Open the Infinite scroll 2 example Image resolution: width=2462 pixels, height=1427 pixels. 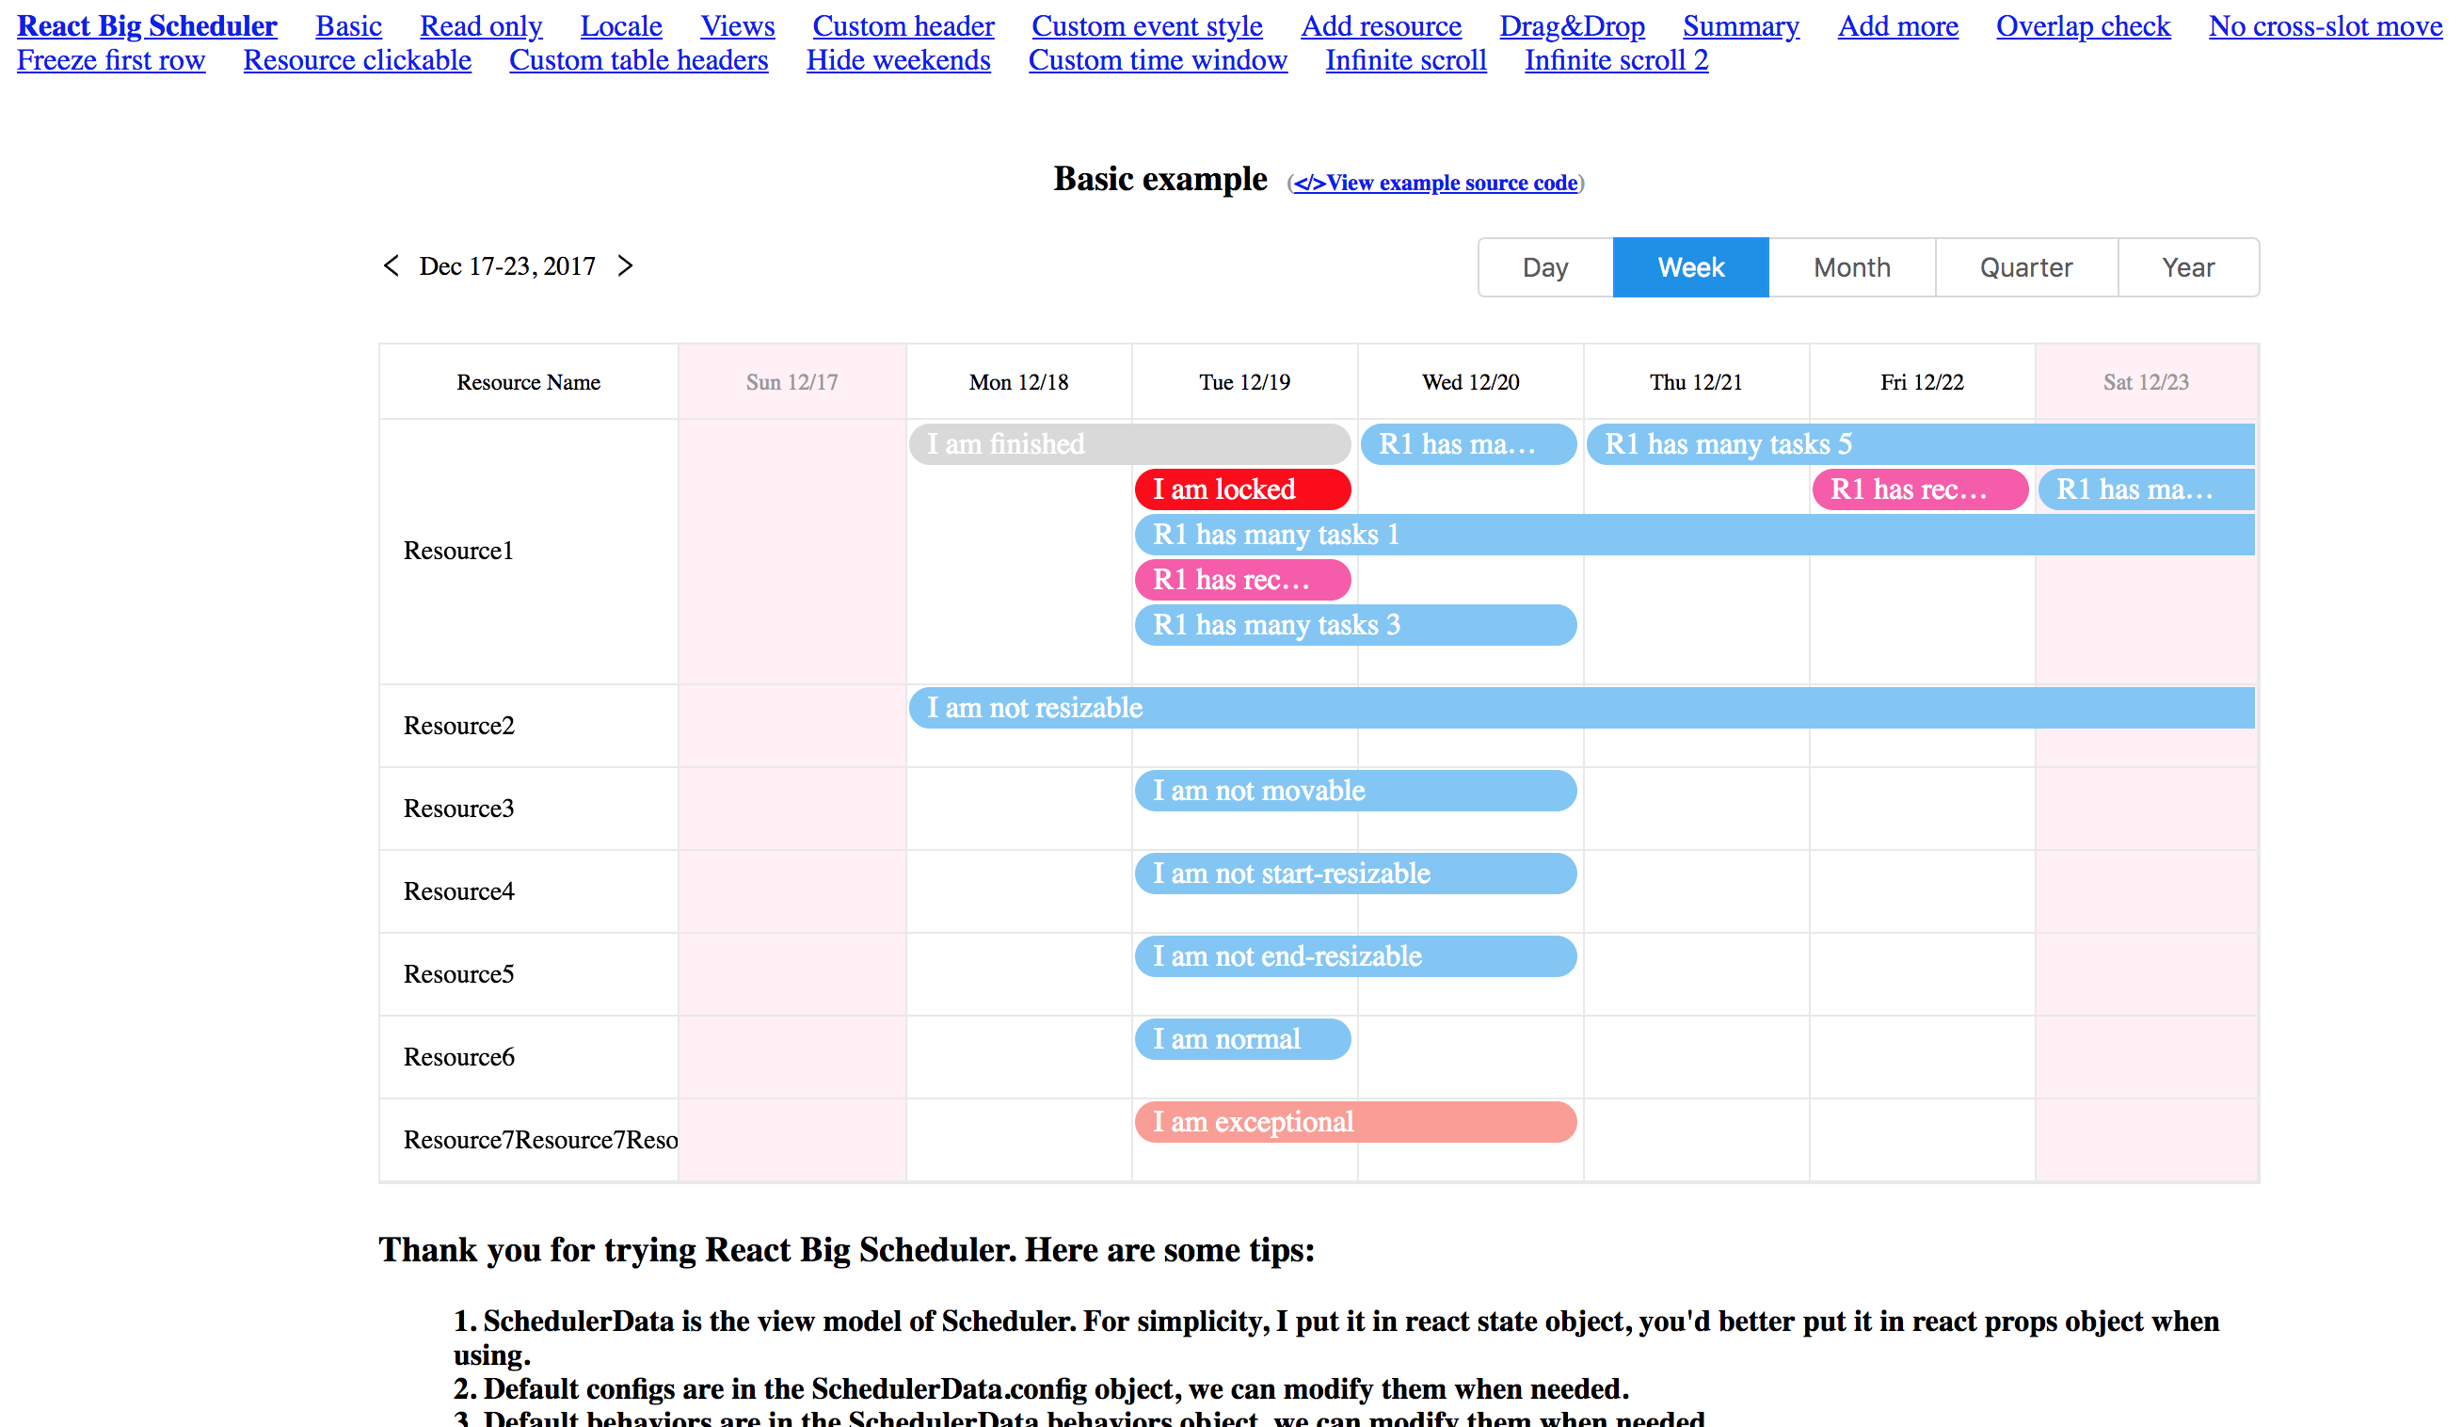coord(1616,59)
